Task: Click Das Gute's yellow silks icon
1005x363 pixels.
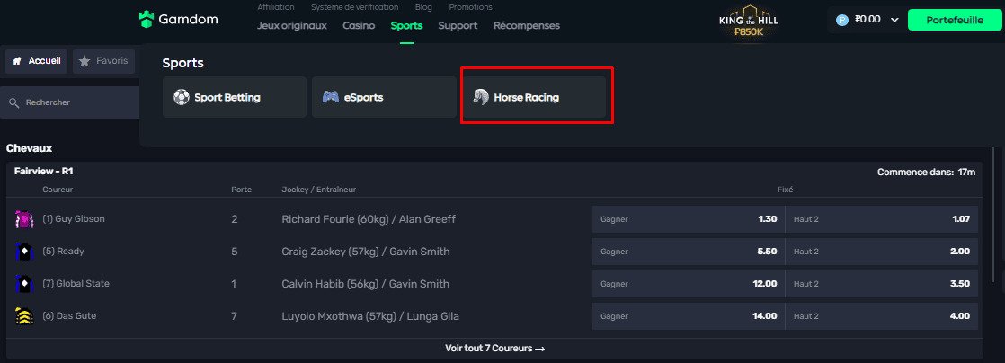Action: point(24,316)
